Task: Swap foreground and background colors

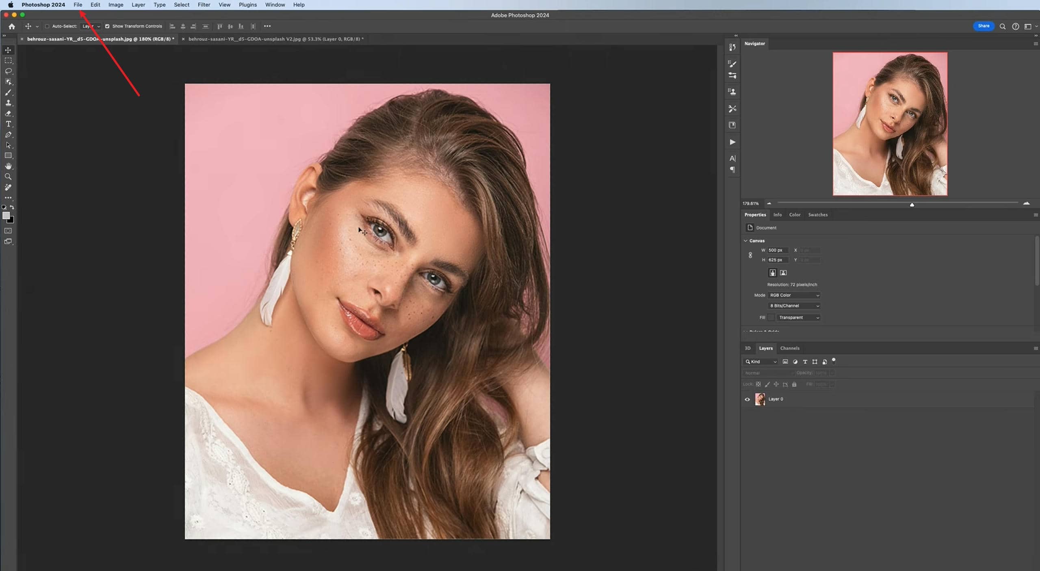Action: click(x=12, y=207)
